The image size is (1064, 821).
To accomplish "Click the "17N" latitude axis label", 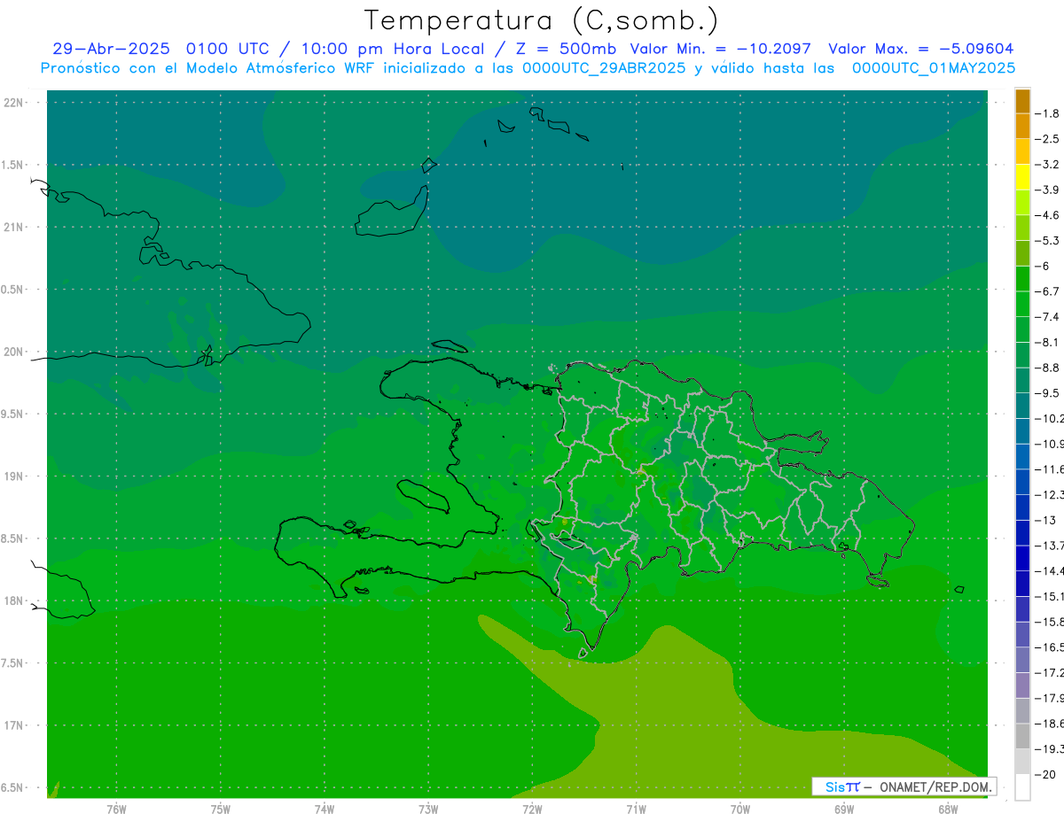I will [x=13, y=725].
